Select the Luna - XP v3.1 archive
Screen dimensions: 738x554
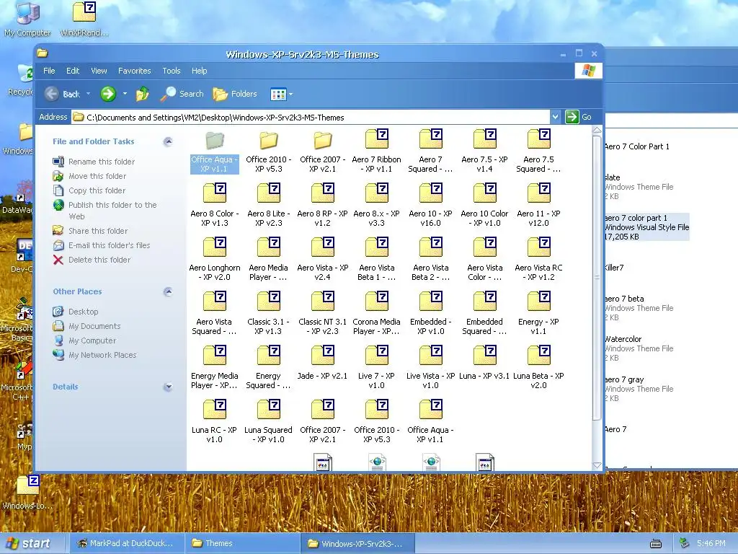[484, 363]
